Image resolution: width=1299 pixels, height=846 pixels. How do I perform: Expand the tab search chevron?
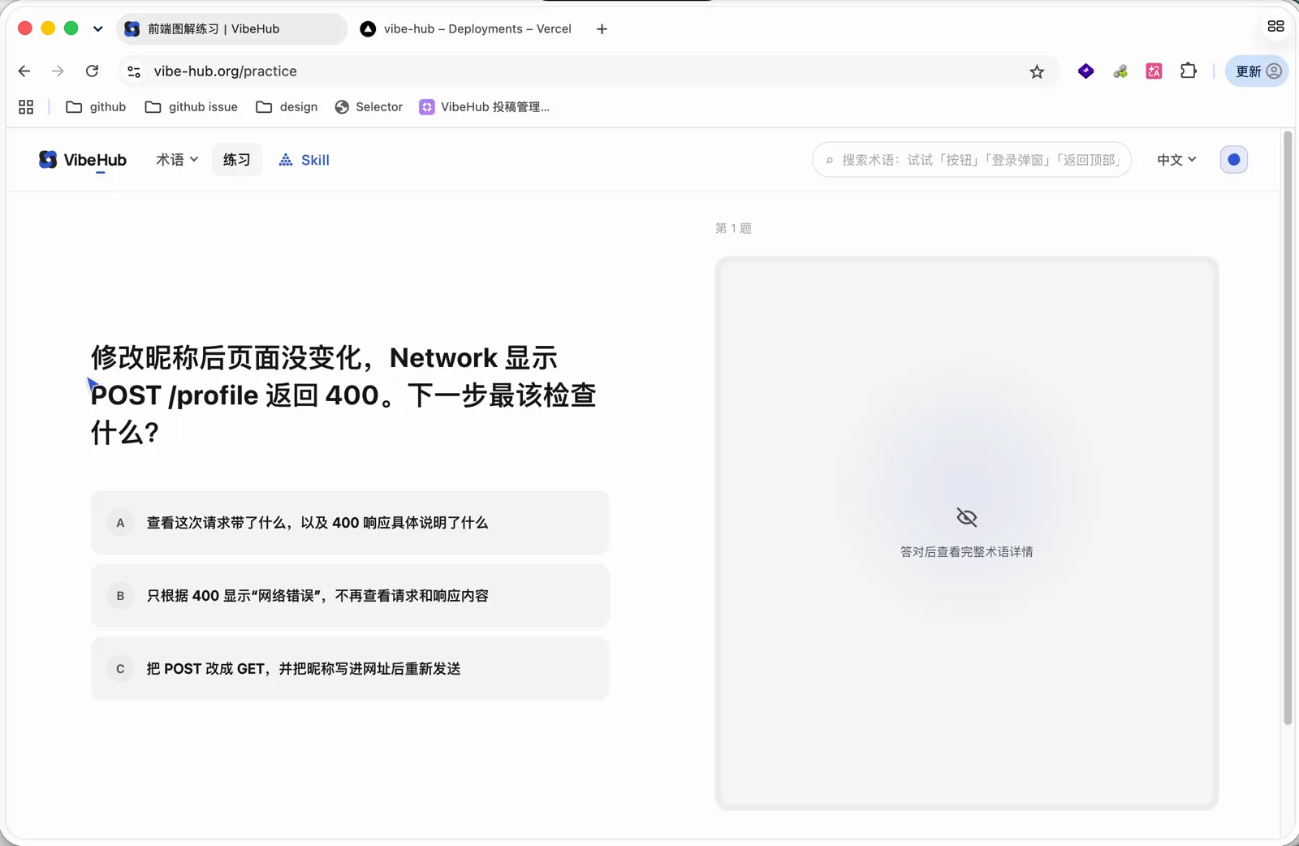(x=97, y=28)
